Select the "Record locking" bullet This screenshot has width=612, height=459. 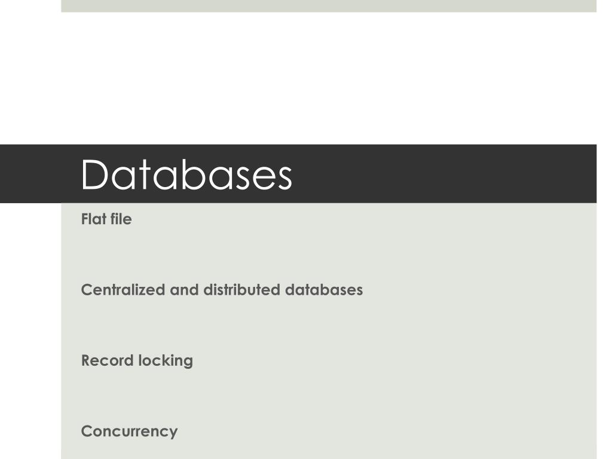pyautogui.click(x=137, y=361)
